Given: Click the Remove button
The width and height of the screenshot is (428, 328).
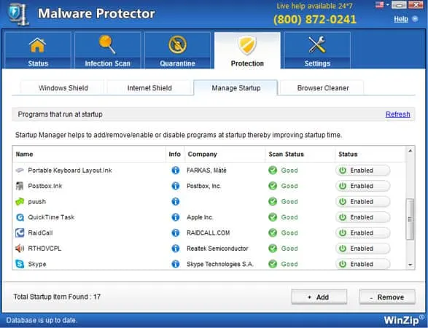Looking at the screenshot, I should pyautogui.click(x=387, y=297).
